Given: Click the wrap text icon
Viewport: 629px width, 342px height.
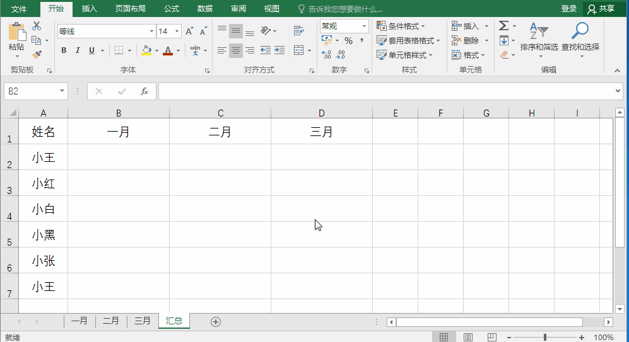Looking at the screenshot, I should tap(299, 30).
